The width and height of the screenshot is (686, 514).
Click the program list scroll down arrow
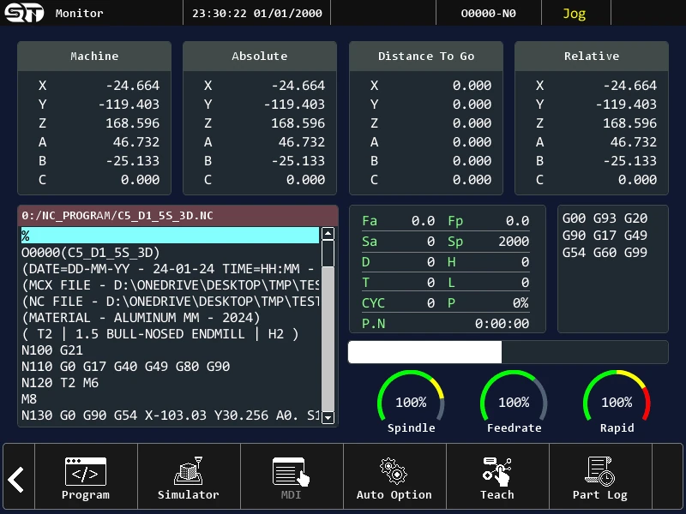pyautogui.click(x=328, y=417)
